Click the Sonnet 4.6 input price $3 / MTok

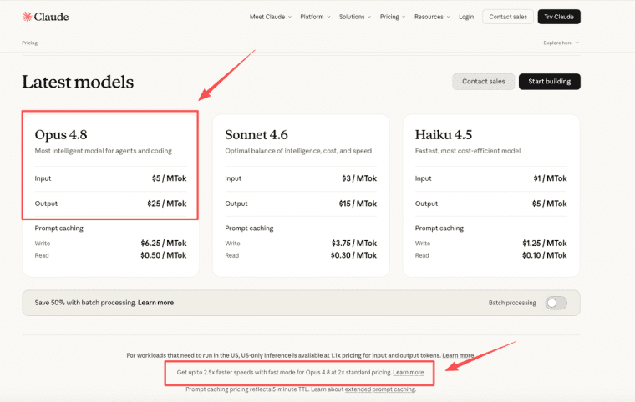(x=359, y=178)
